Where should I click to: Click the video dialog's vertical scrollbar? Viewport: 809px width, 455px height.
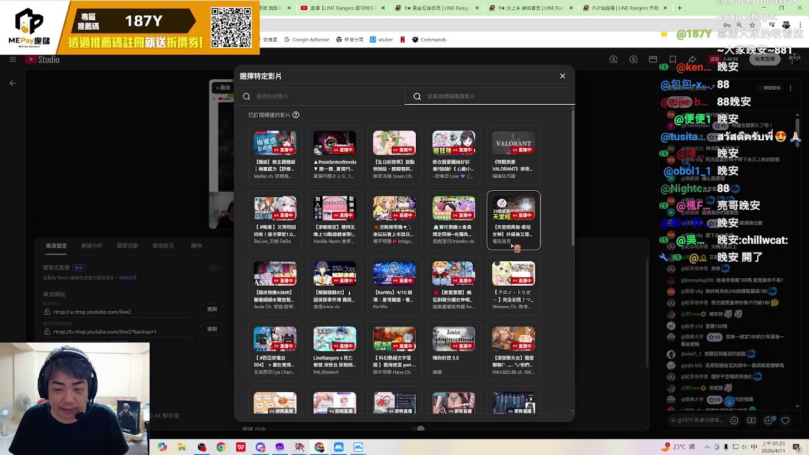pyautogui.click(x=573, y=177)
